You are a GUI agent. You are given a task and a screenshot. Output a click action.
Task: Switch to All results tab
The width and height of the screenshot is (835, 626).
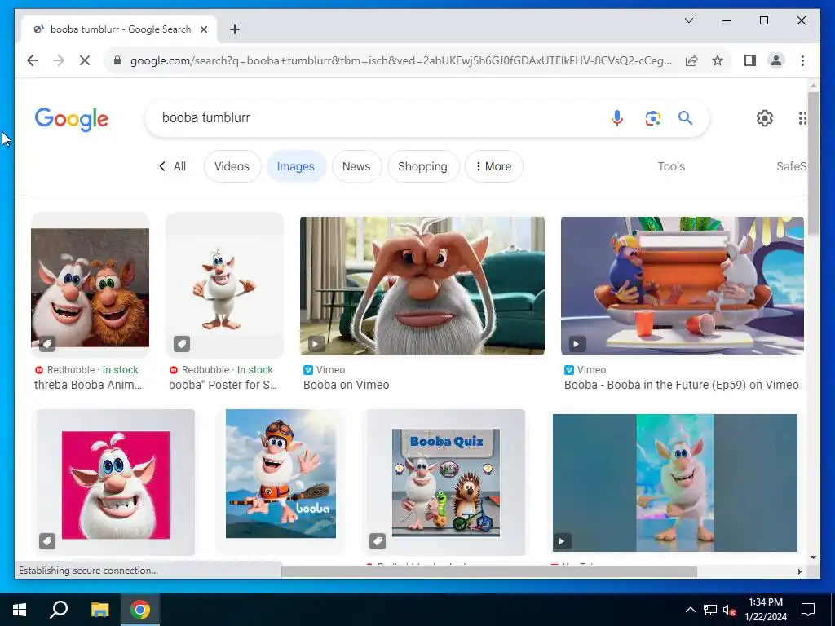179,166
